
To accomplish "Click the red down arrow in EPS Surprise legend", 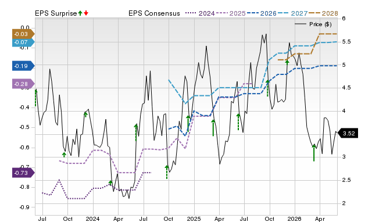I will (x=86, y=13).
